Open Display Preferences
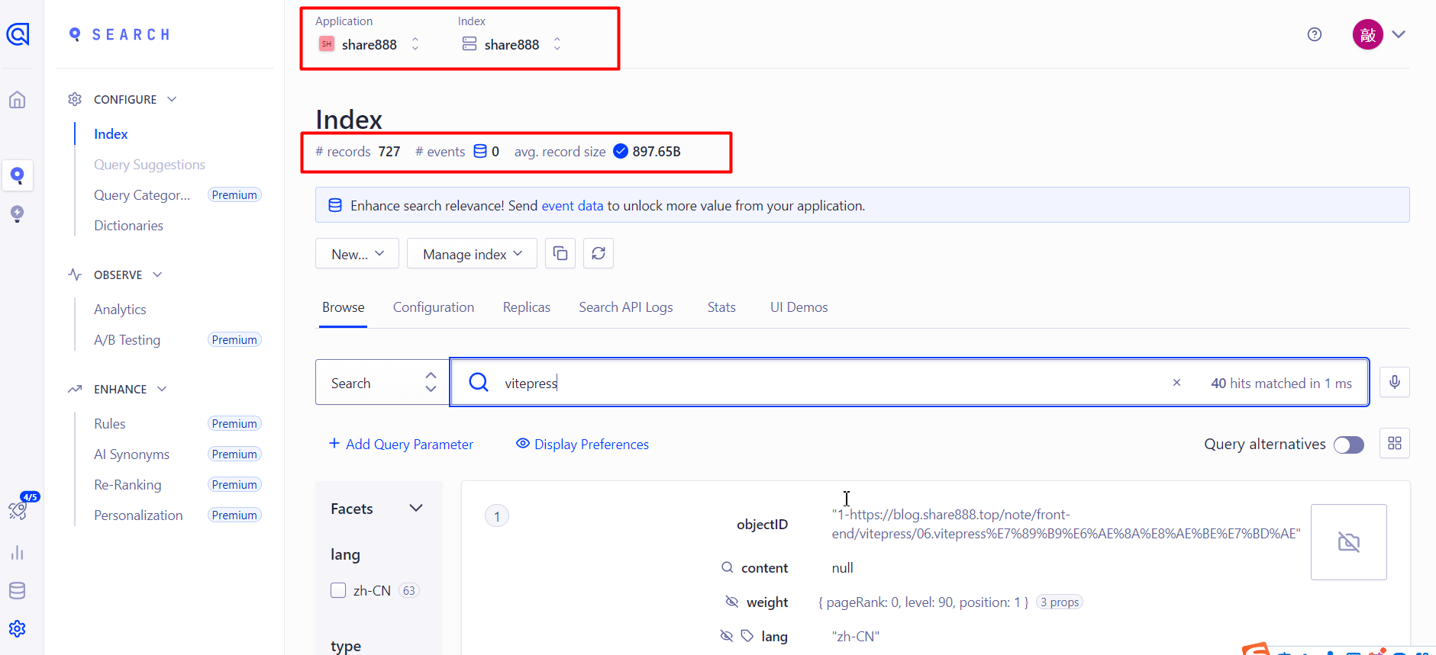 [582, 444]
